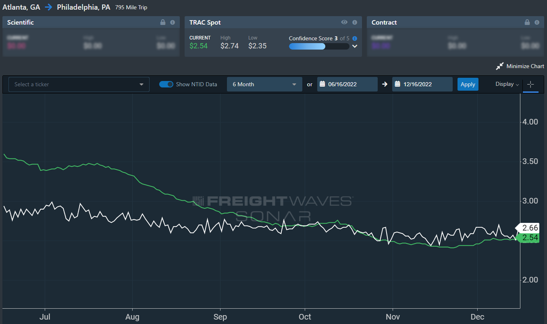The image size is (547, 324).
Task: Click the Sep label on the time axis
Action: (x=220, y=316)
